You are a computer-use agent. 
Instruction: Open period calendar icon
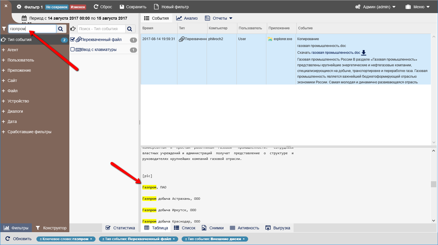tap(24, 18)
